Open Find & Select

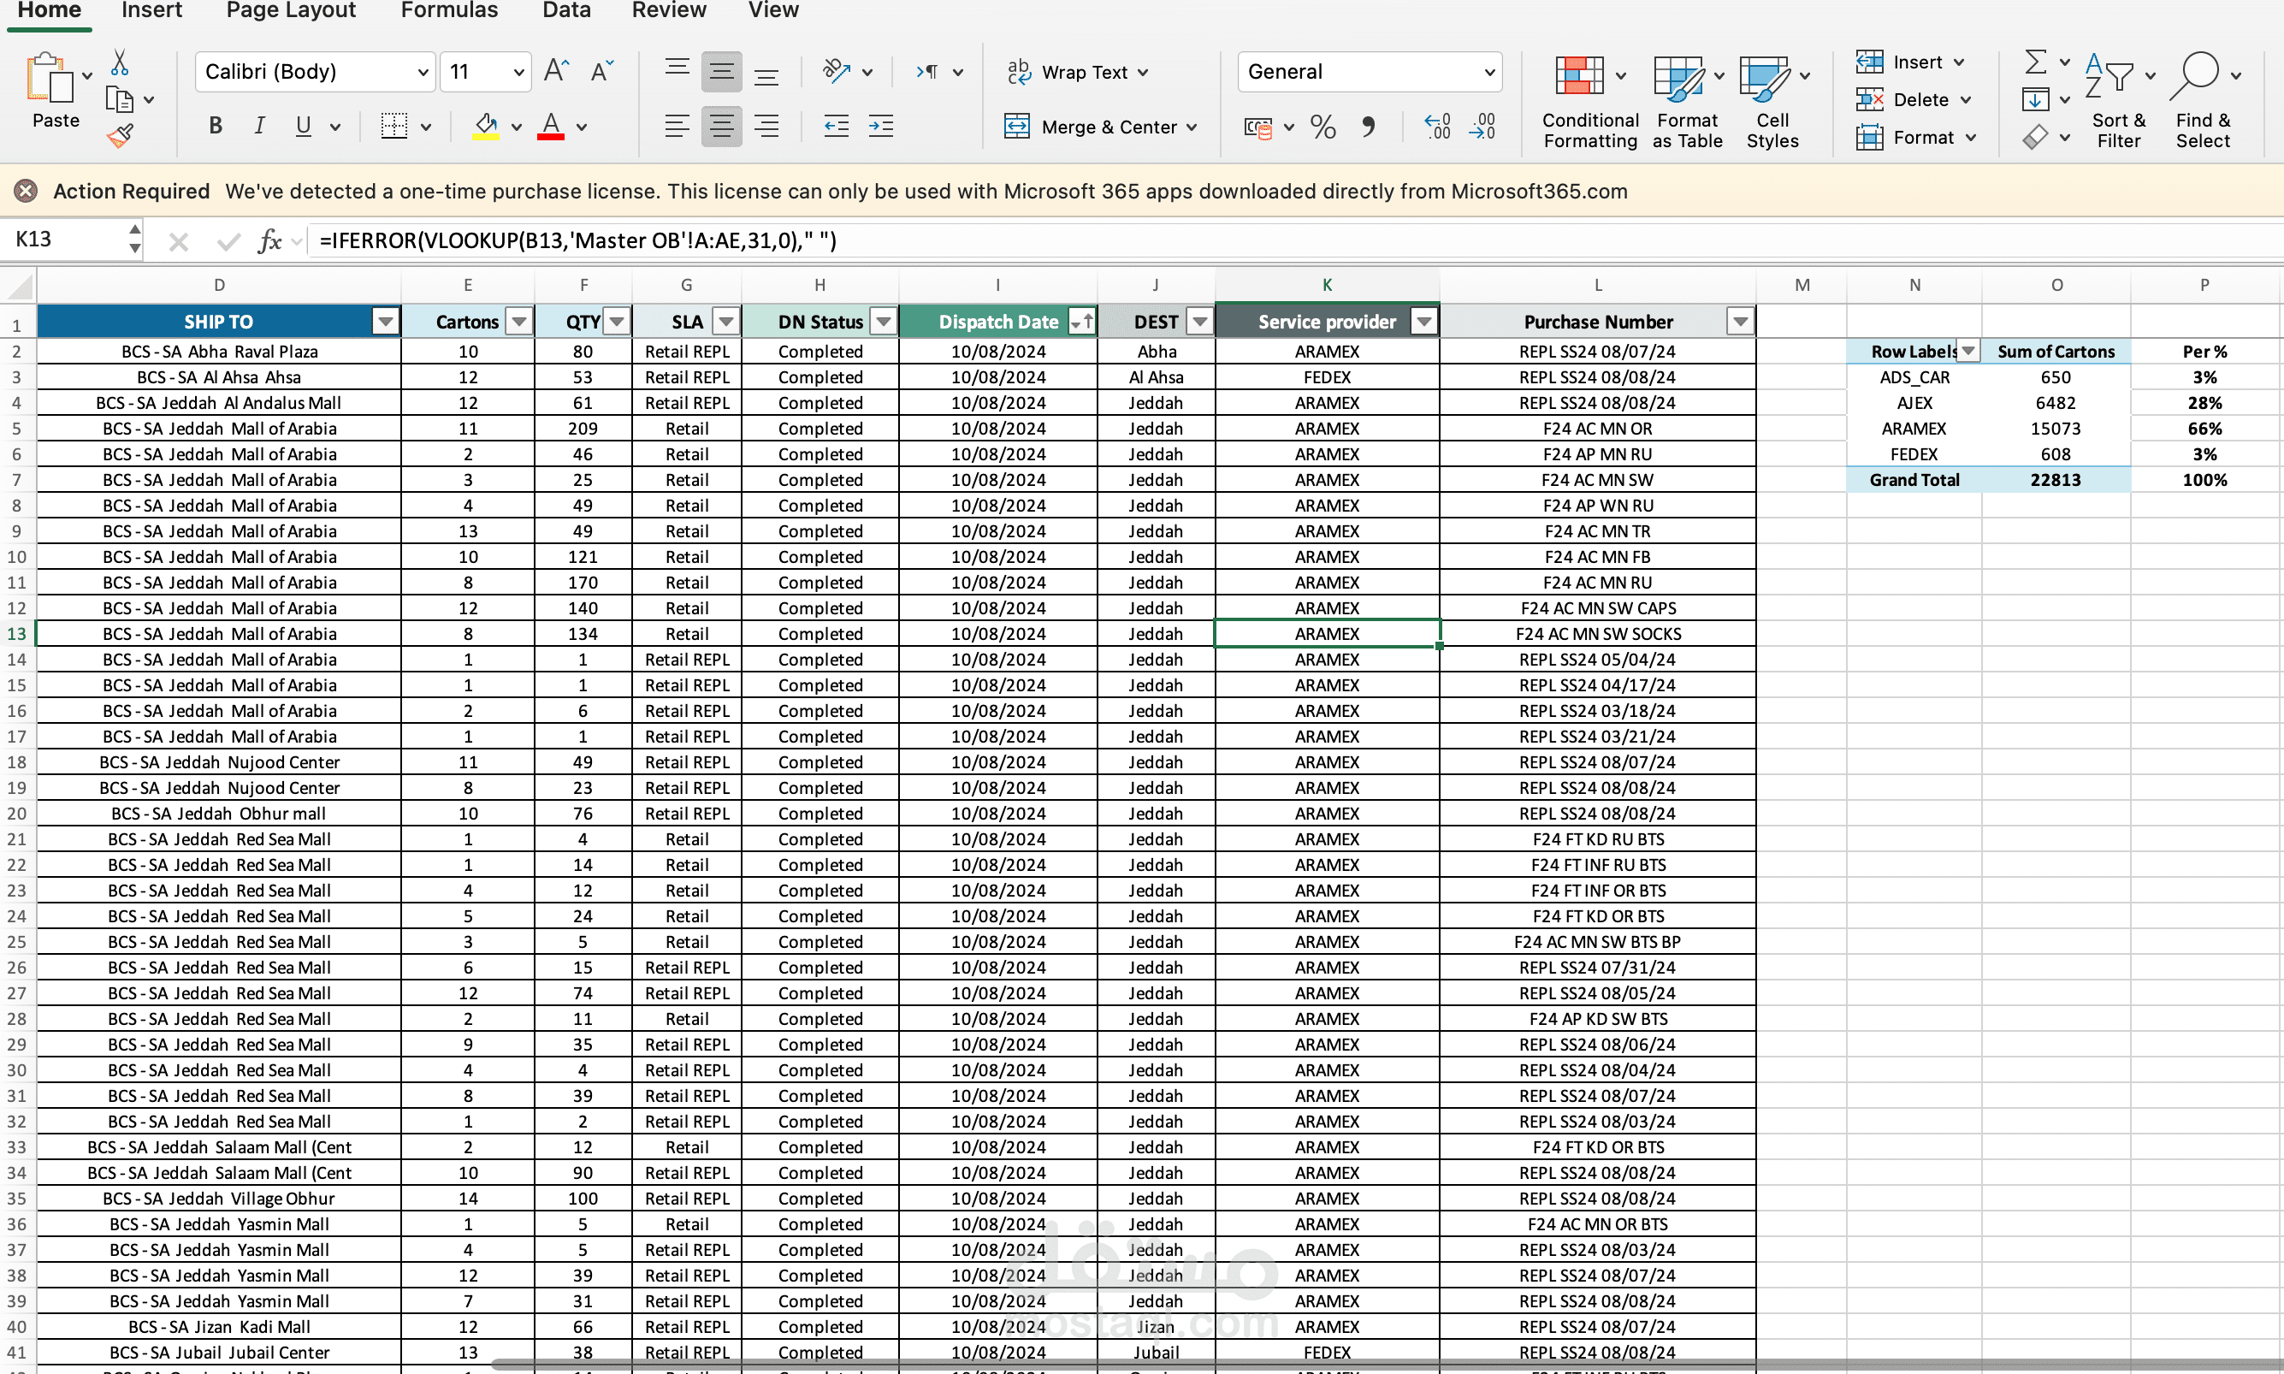(2204, 102)
